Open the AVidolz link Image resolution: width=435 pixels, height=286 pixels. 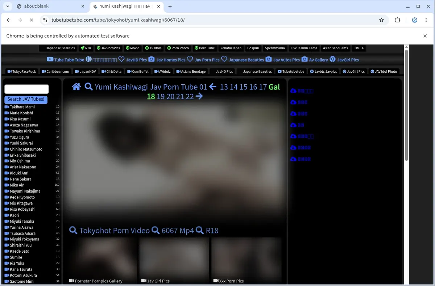click(x=162, y=71)
